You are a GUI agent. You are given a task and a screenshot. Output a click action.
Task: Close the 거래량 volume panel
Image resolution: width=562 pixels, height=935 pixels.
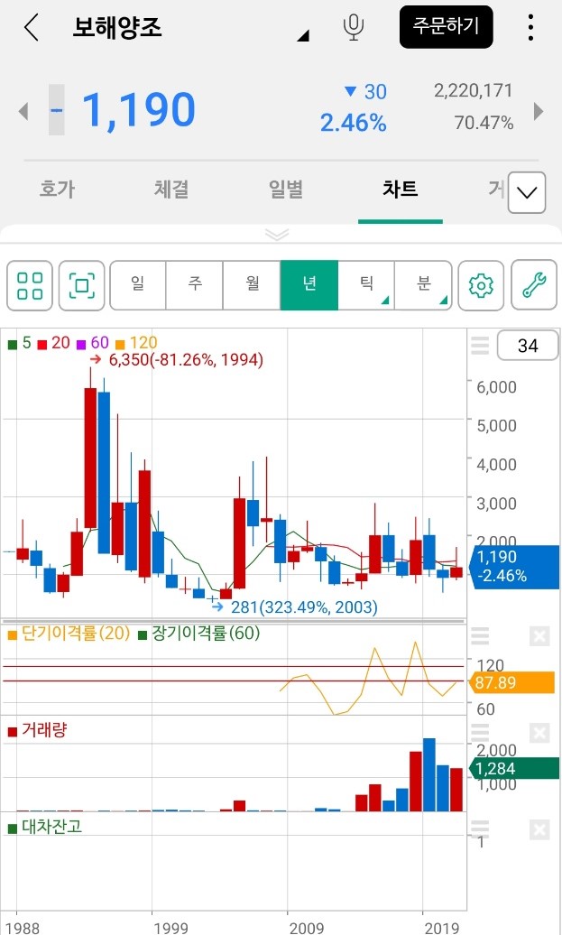point(539,733)
